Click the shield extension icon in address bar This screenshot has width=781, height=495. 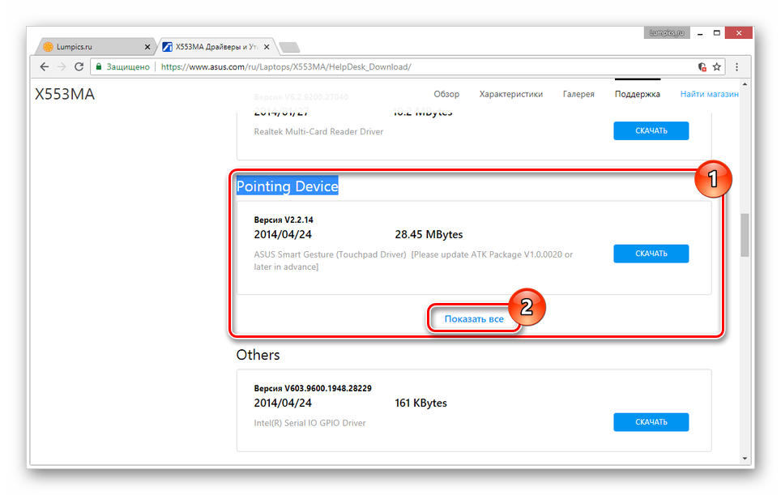[702, 66]
